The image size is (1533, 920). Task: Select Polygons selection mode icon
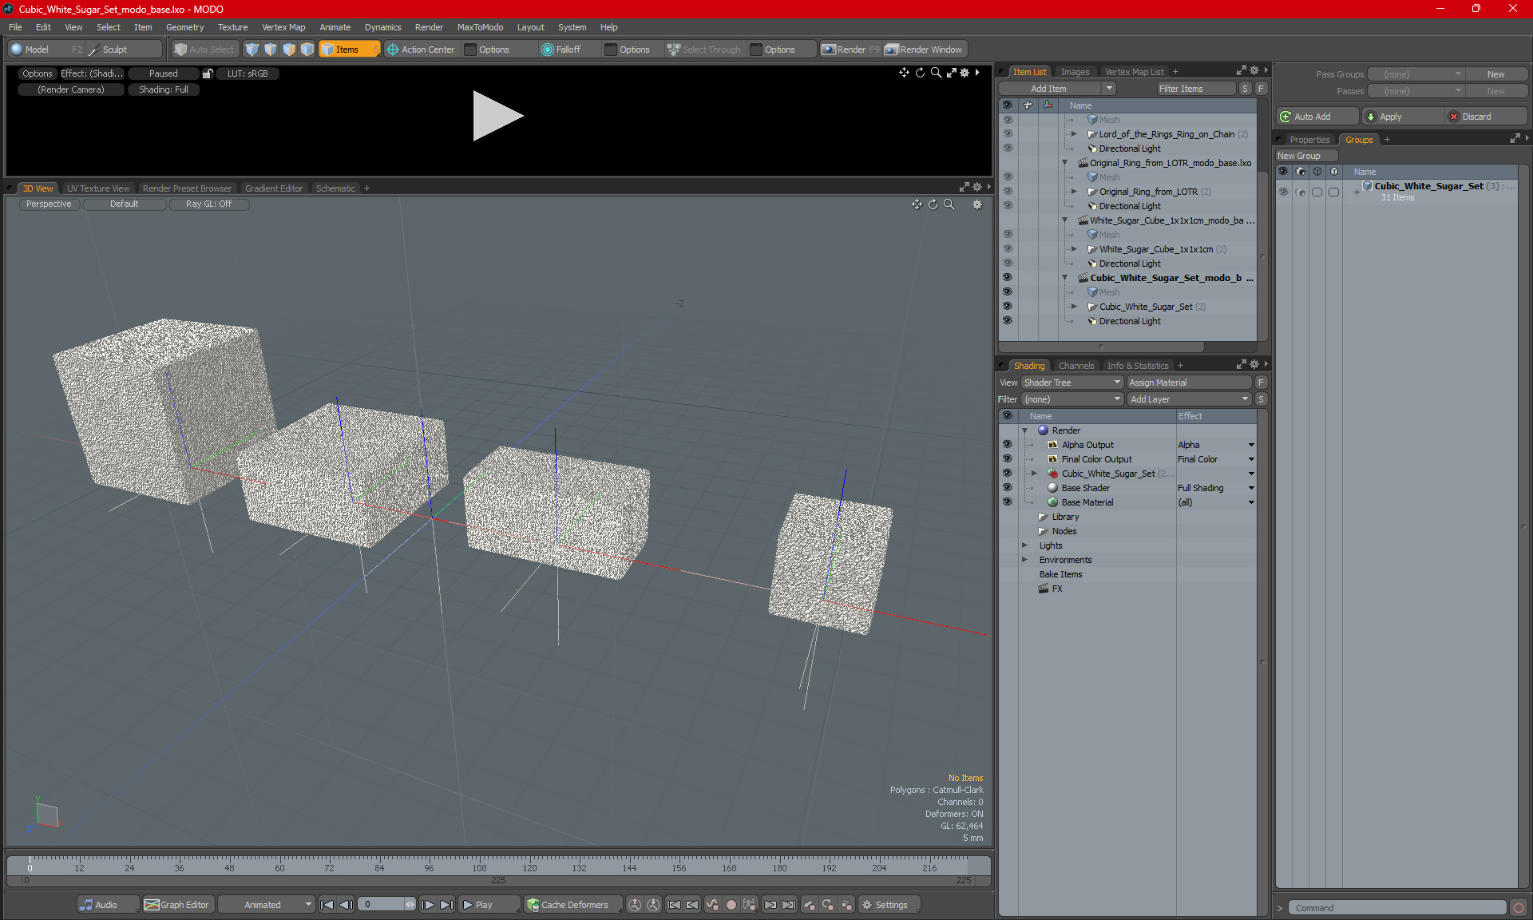(289, 50)
